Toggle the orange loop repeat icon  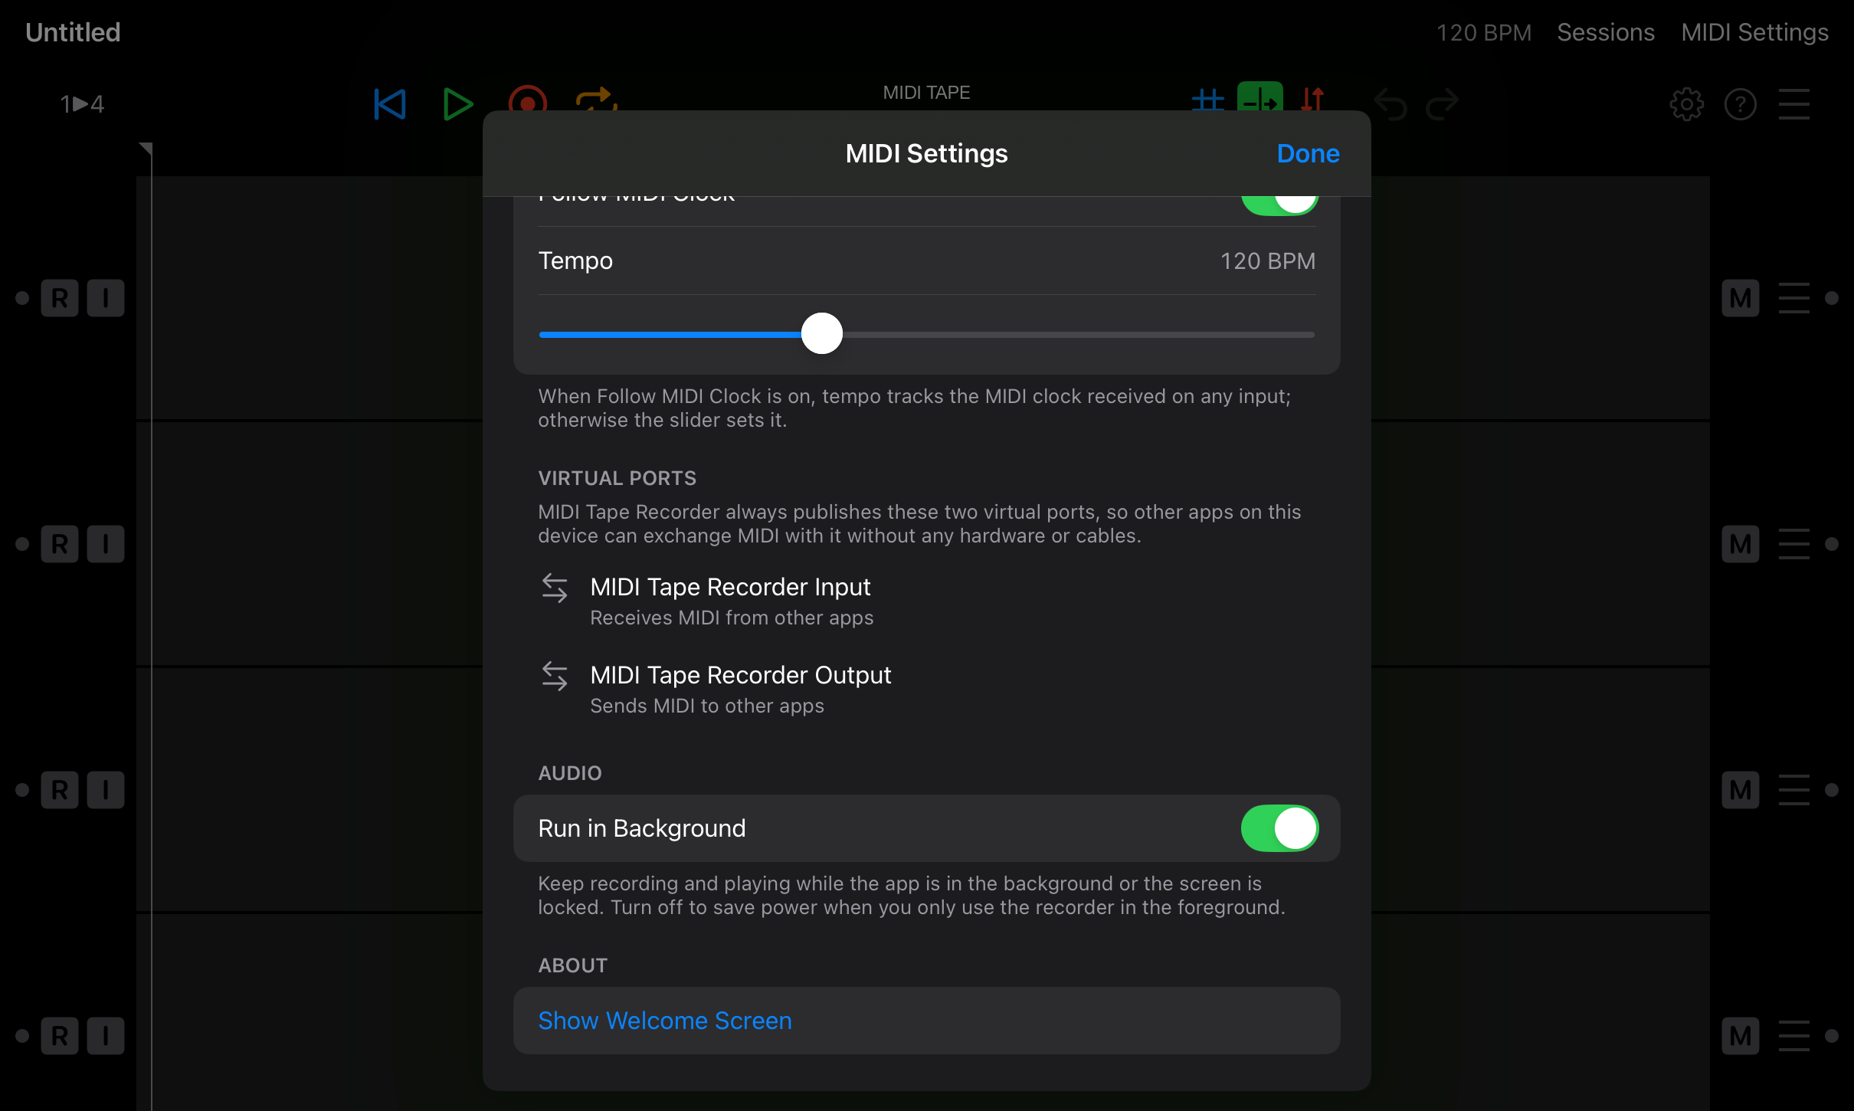click(596, 100)
